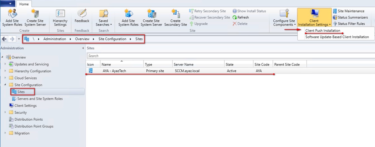Select Site Configuration folder
Image resolution: width=375 pixels, height=147 pixels.
28,85
